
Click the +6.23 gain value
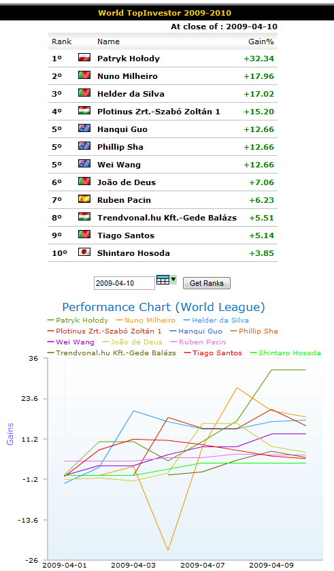pos(262,200)
